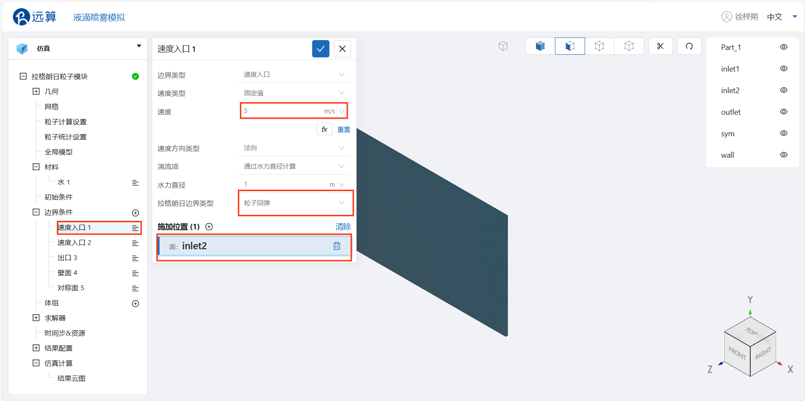Add a new 体组 with plus icon
Screen dimensions: 805x401
[135, 304]
